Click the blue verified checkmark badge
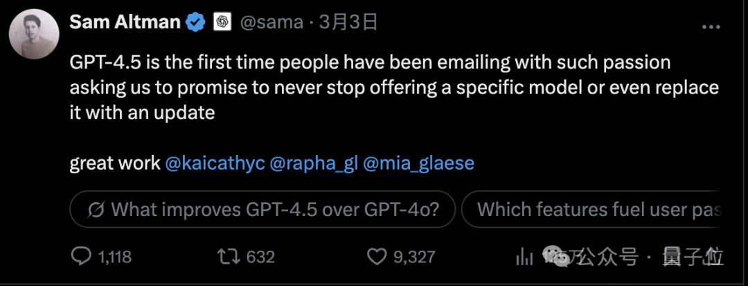The width and height of the screenshot is (748, 286). tap(195, 23)
